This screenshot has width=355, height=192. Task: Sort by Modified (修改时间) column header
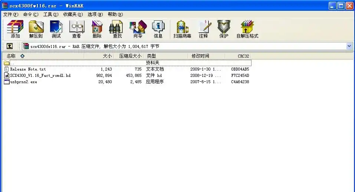(x=207, y=56)
